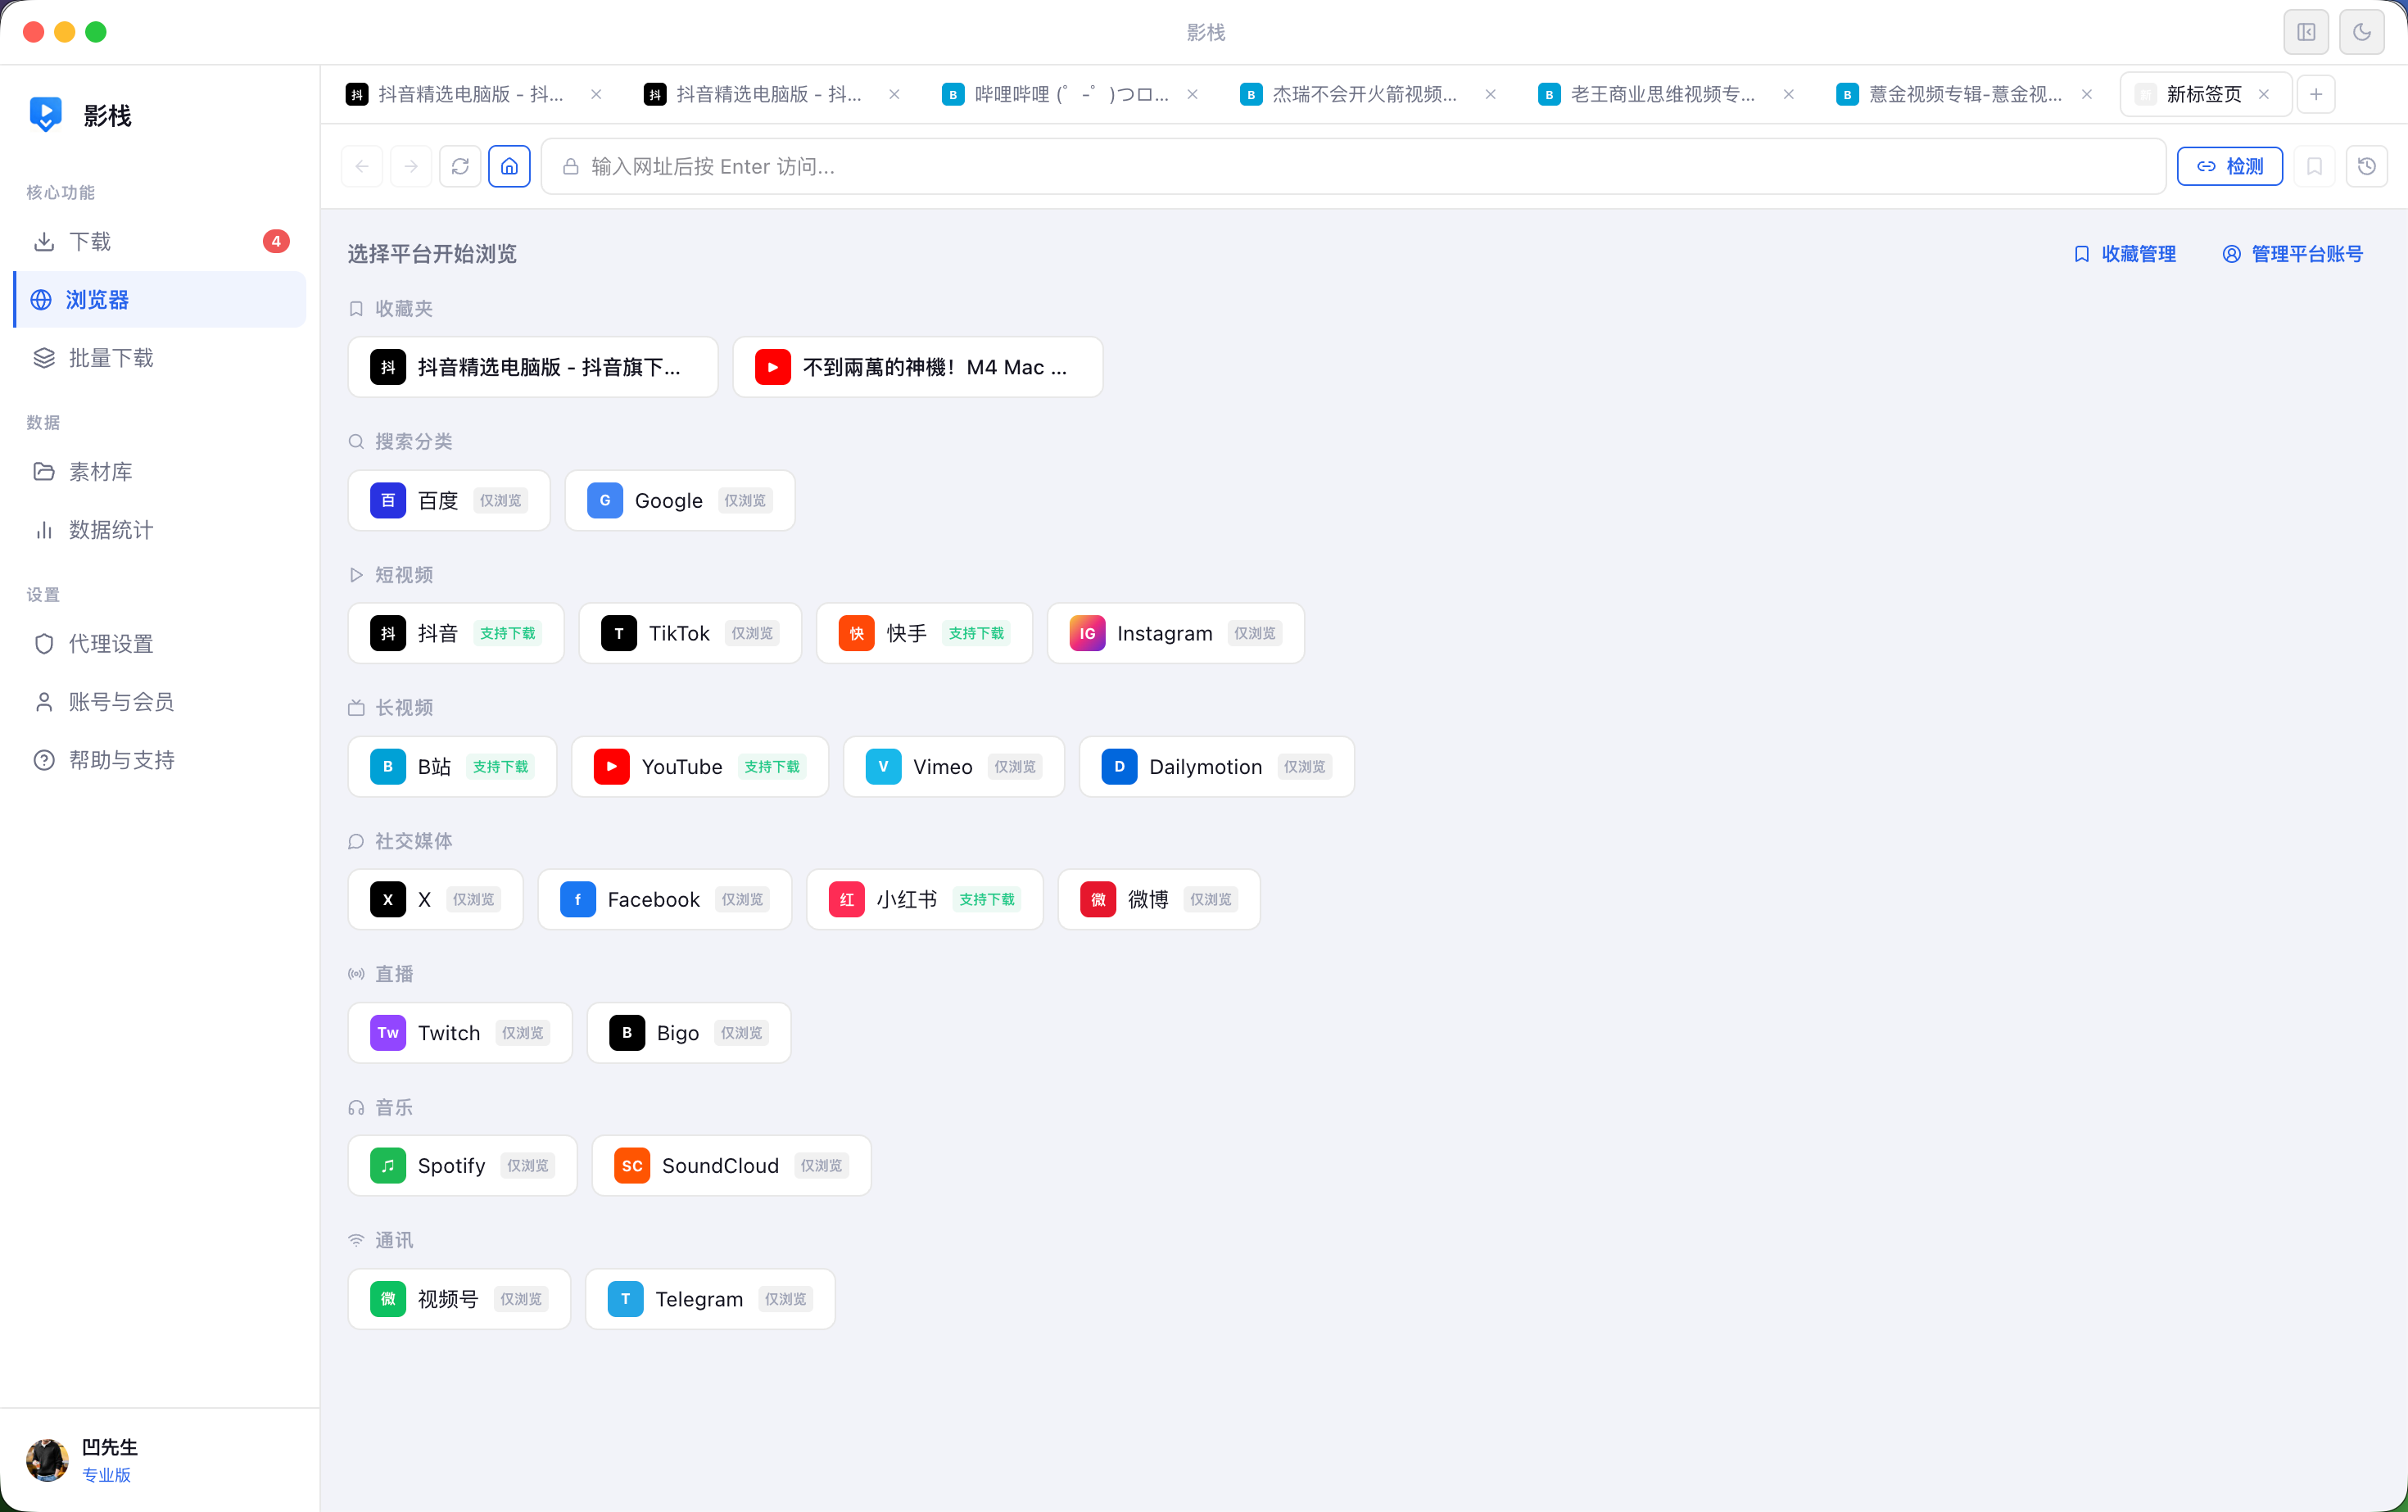
Task: Open 收藏管理 link
Action: [x=2125, y=254]
